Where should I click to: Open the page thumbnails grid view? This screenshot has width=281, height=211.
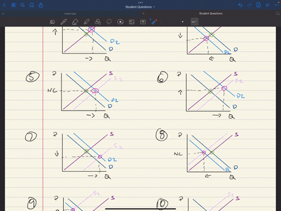point(13,5)
